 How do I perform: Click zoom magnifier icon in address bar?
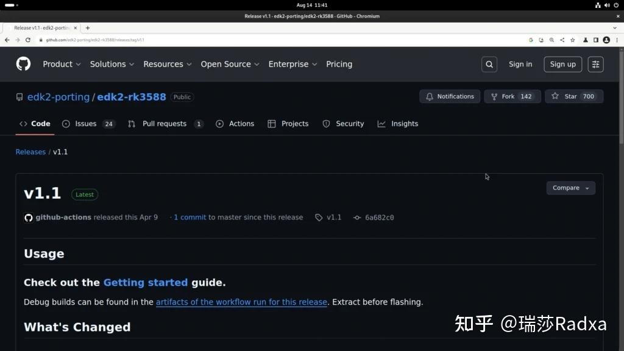(551, 40)
